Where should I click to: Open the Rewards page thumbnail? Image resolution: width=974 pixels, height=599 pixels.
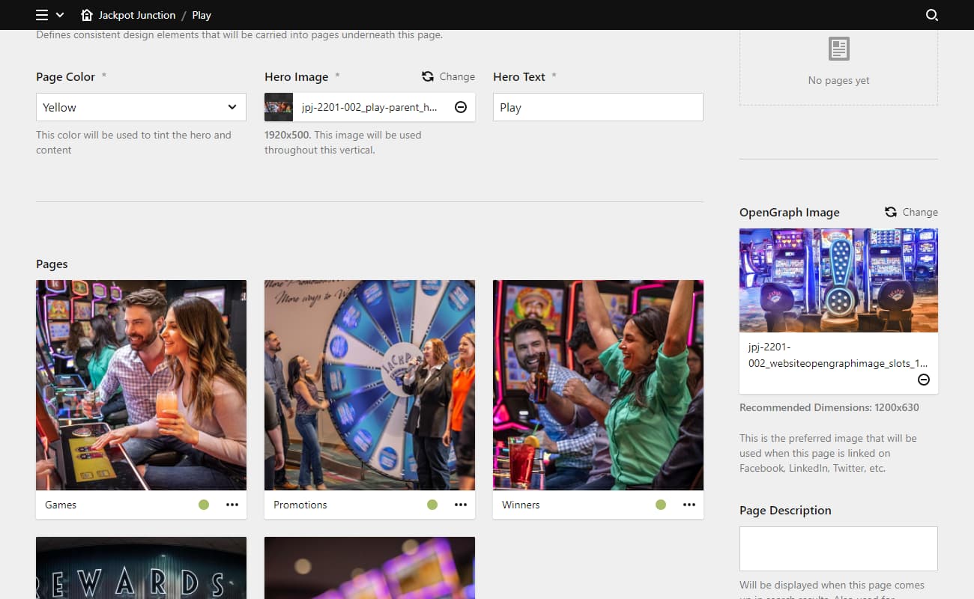point(141,568)
